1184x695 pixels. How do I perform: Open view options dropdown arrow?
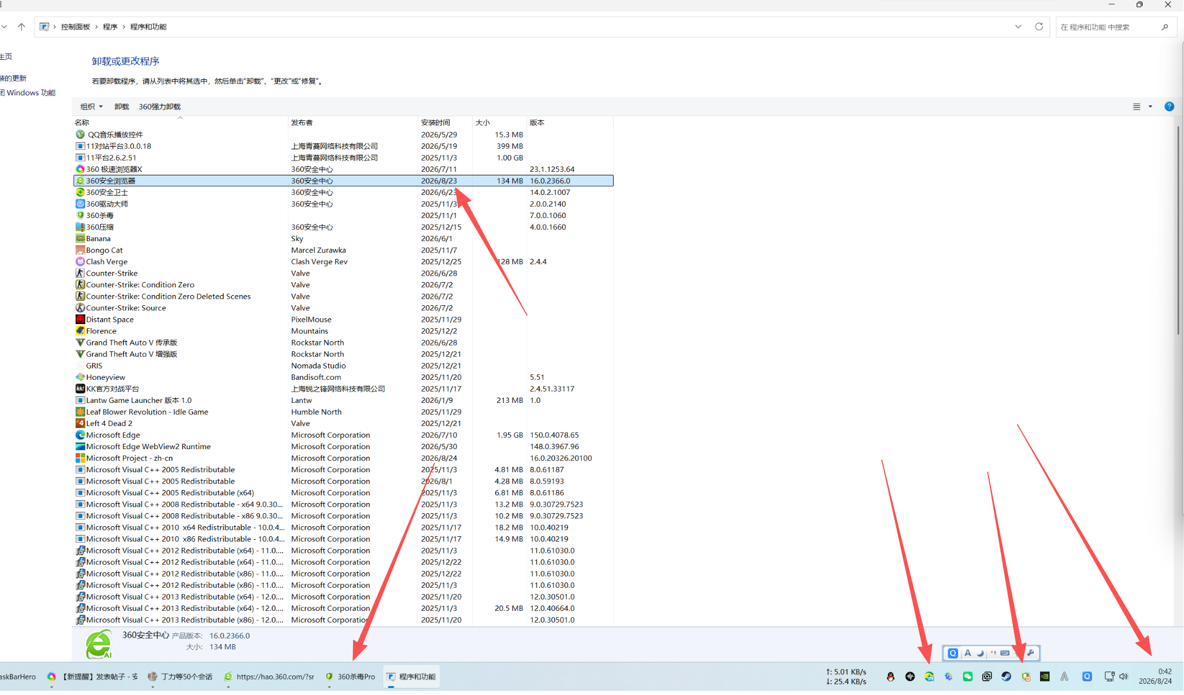(x=1150, y=107)
